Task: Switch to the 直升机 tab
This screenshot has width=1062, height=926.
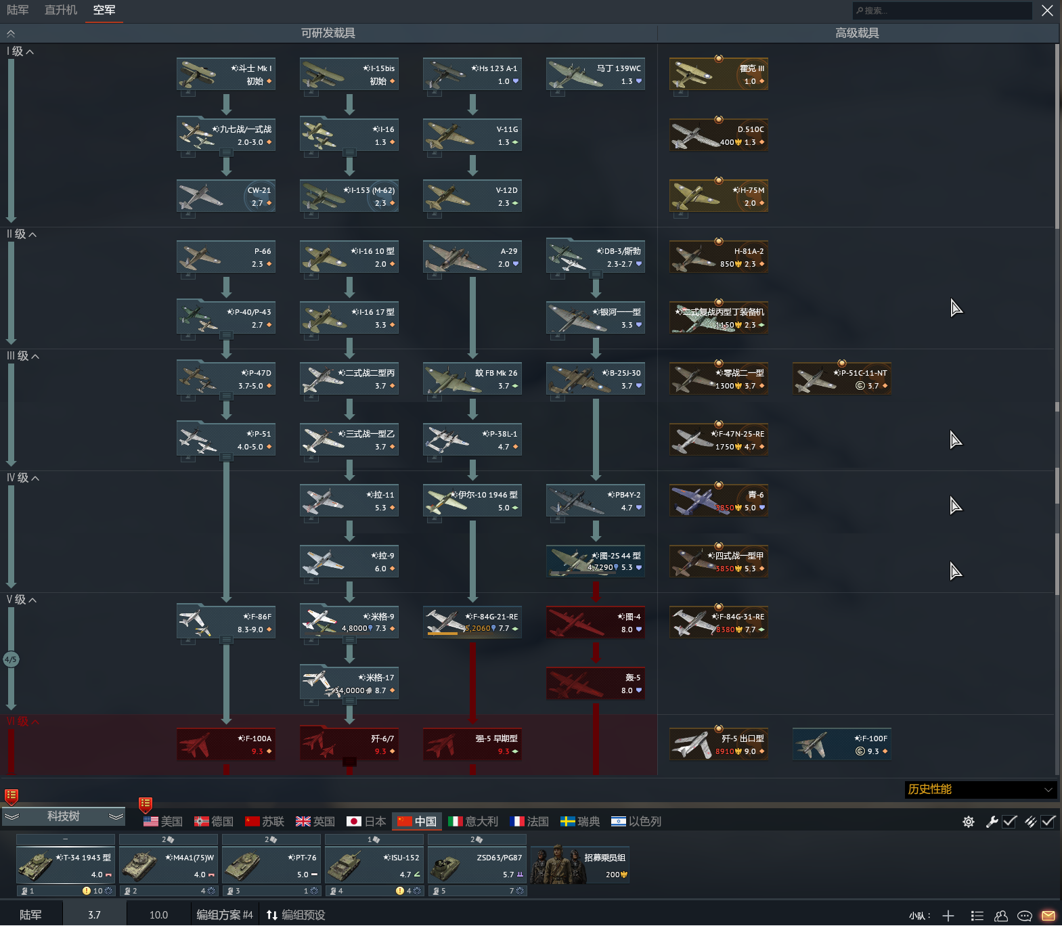Action: tap(61, 10)
